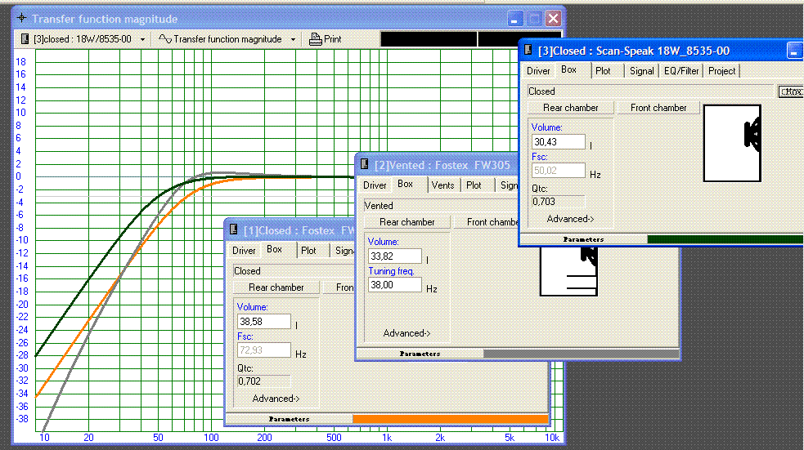
Task: Click the Tuning freq. field showing 38,00
Action: pos(395,285)
